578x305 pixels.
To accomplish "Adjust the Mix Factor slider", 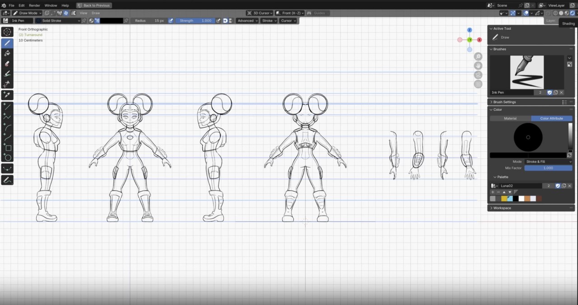I will point(548,168).
